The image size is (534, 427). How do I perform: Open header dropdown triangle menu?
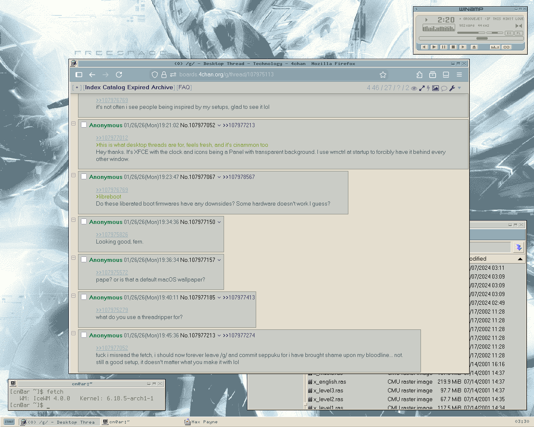(x=459, y=88)
